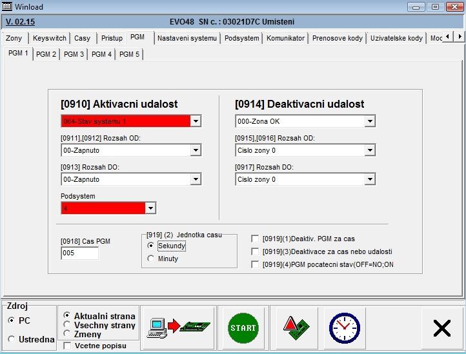Switch to the Komunikator tab
The height and width of the screenshot is (354, 466).
click(285, 38)
